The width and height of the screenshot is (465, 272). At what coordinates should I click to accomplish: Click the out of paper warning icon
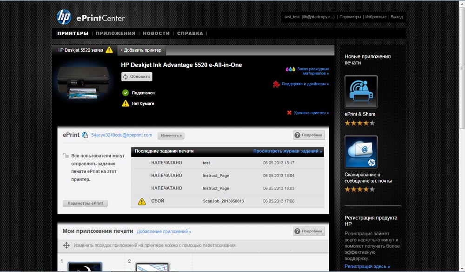point(126,103)
